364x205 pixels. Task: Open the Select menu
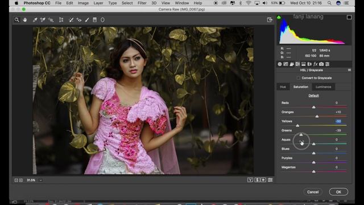click(127, 3)
